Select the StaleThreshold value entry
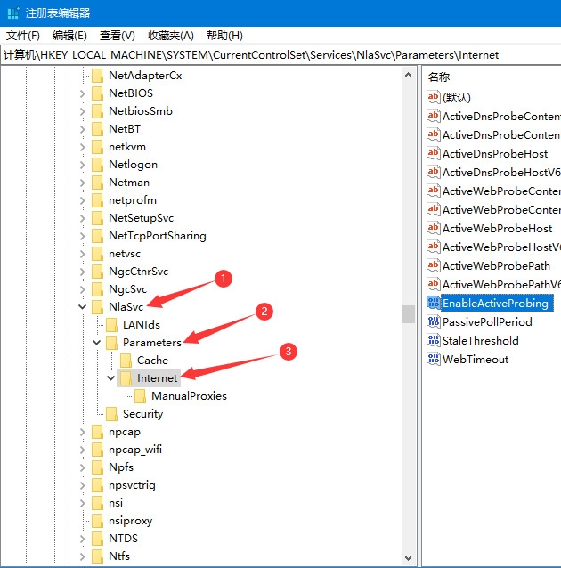Image resolution: width=561 pixels, height=568 pixels. click(x=480, y=341)
